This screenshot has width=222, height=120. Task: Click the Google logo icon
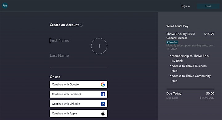(x=103, y=85)
